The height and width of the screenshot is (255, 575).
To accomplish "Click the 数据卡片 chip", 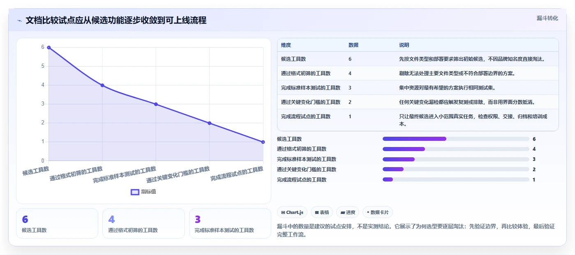I will 377,212.
